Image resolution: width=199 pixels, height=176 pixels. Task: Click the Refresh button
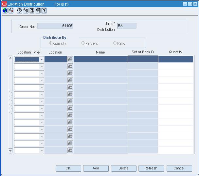tap(151, 168)
